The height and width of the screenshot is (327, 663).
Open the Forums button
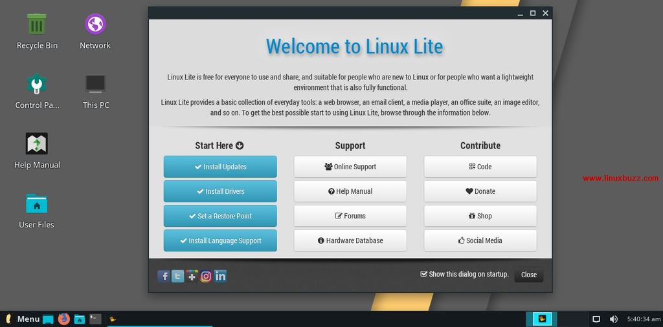[350, 216]
